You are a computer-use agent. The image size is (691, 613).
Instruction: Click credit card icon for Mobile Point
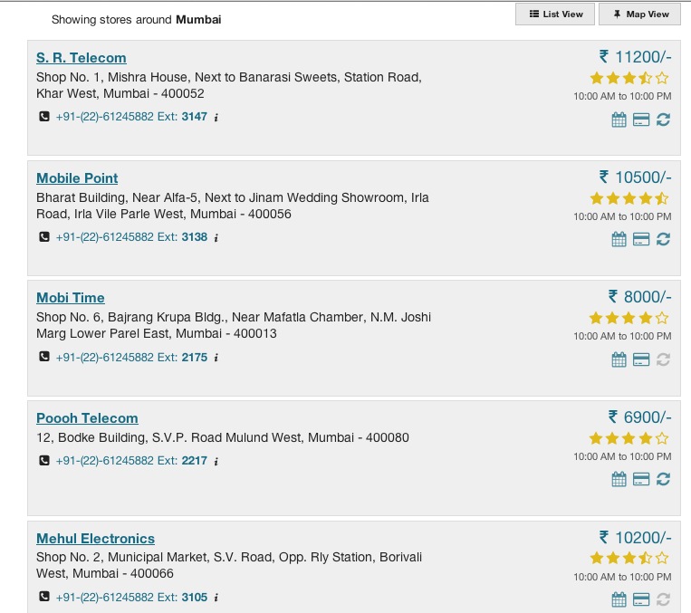click(641, 239)
